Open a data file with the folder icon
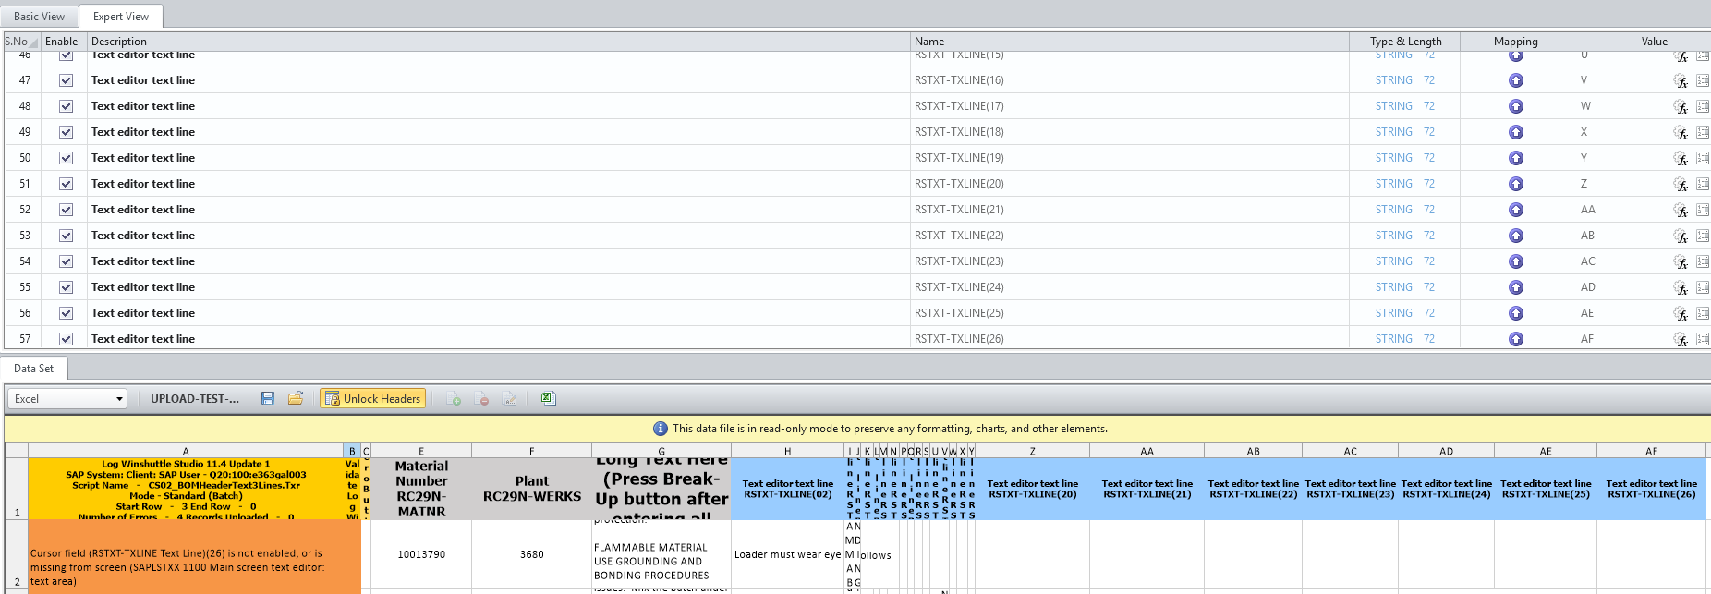 296,398
